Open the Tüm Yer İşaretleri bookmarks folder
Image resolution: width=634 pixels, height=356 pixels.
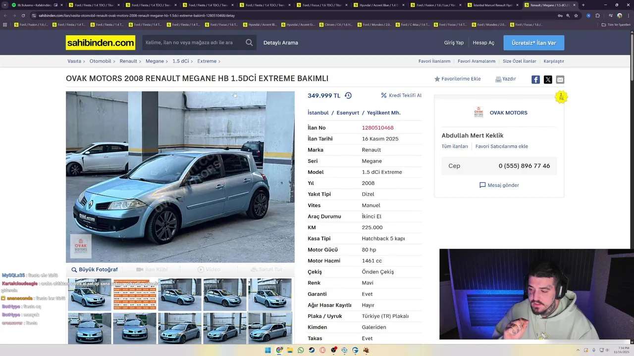point(616,24)
